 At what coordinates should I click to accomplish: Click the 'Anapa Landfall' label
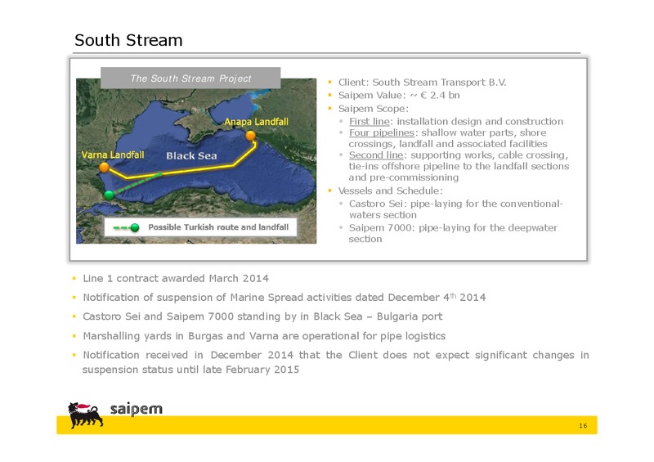(256, 122)
